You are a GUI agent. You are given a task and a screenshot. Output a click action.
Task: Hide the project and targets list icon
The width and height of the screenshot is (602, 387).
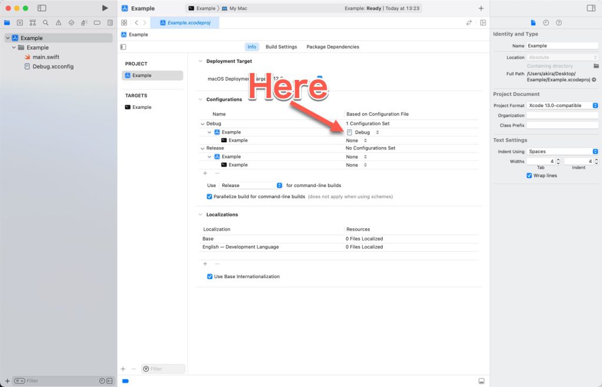point(123,47)
